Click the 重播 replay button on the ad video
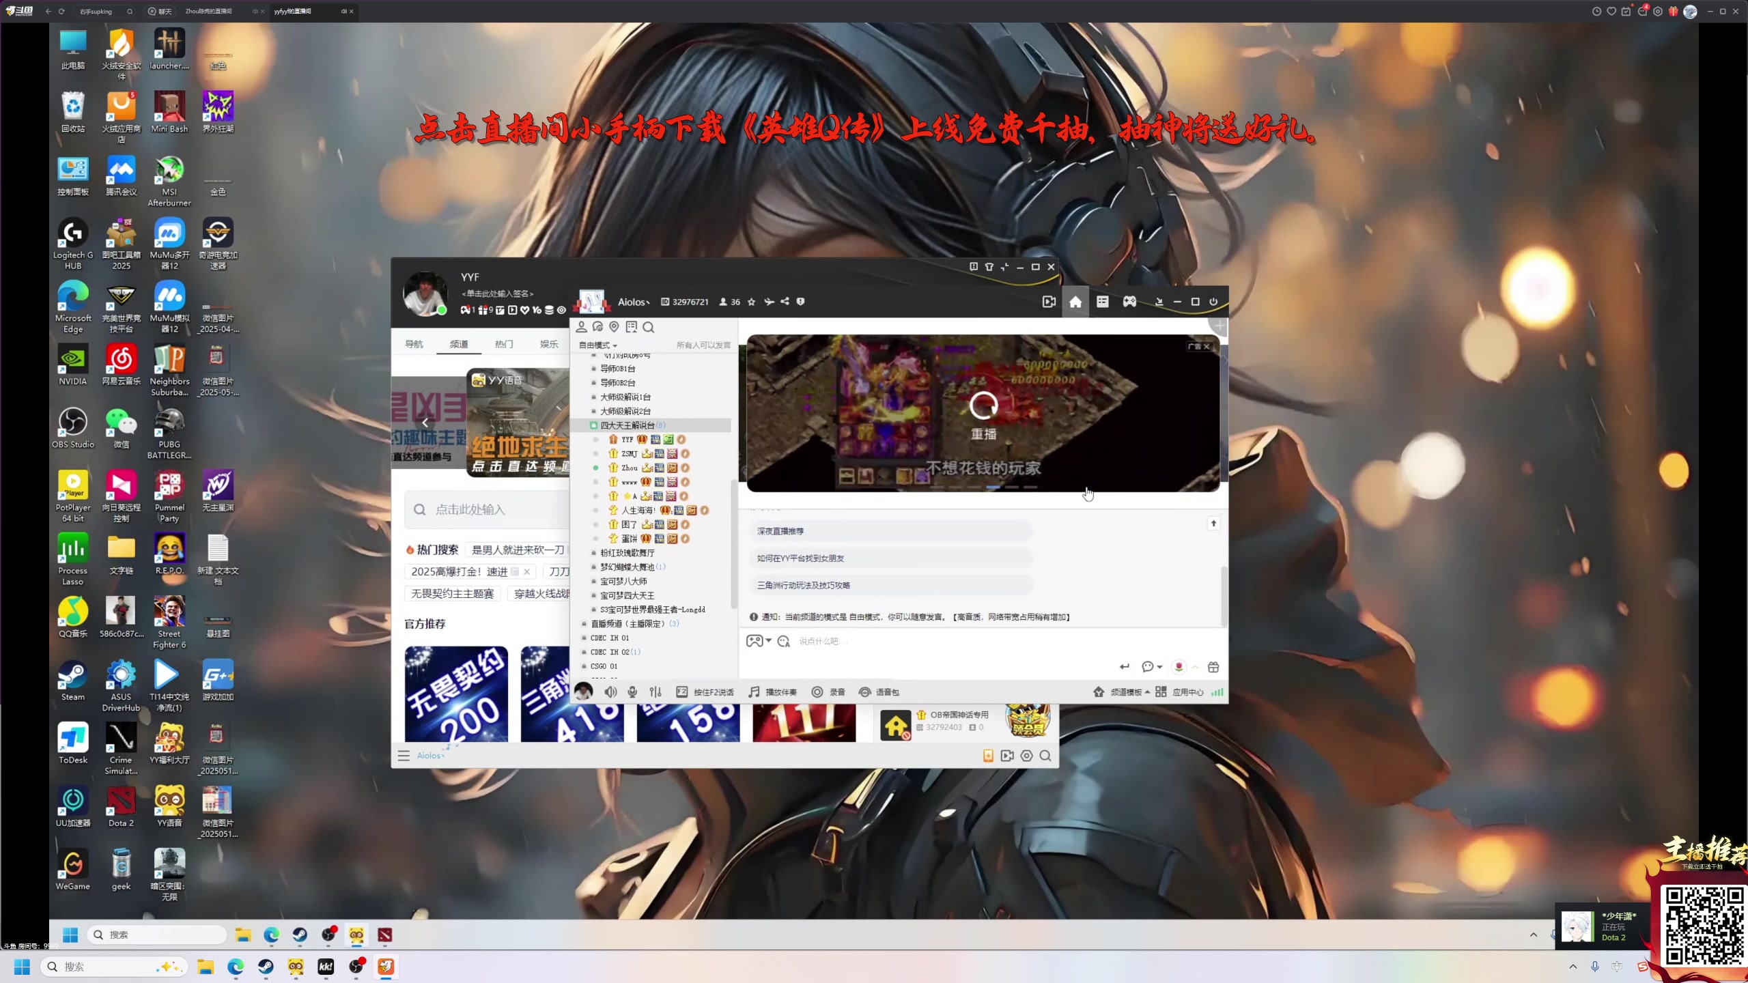This screenshot has height=983, width=1748. 984,416
